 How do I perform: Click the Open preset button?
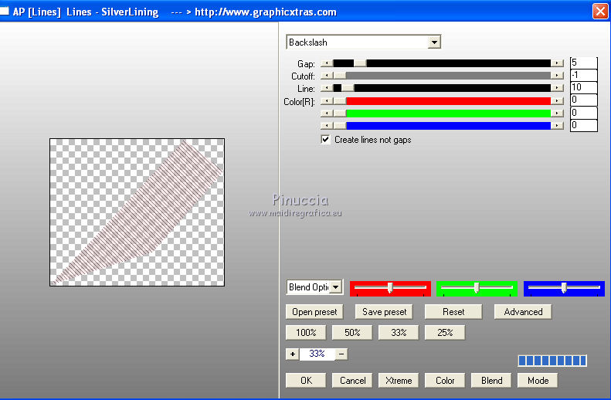click(x=314, y=312)
